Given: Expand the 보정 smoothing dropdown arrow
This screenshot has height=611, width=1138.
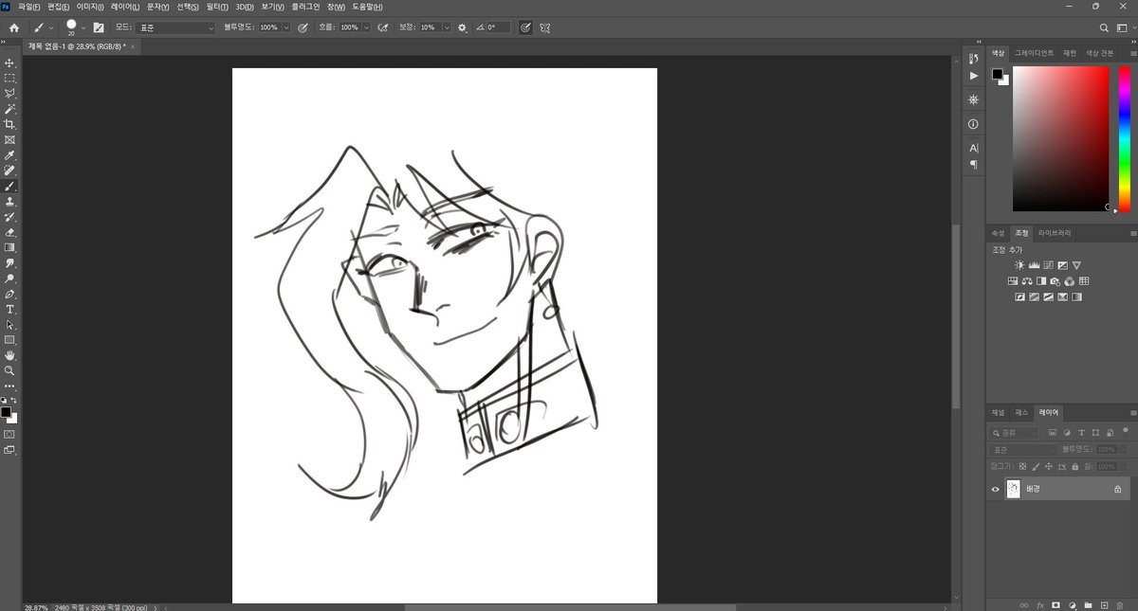Looking at the screenshot, I should [x=445, y=27].
